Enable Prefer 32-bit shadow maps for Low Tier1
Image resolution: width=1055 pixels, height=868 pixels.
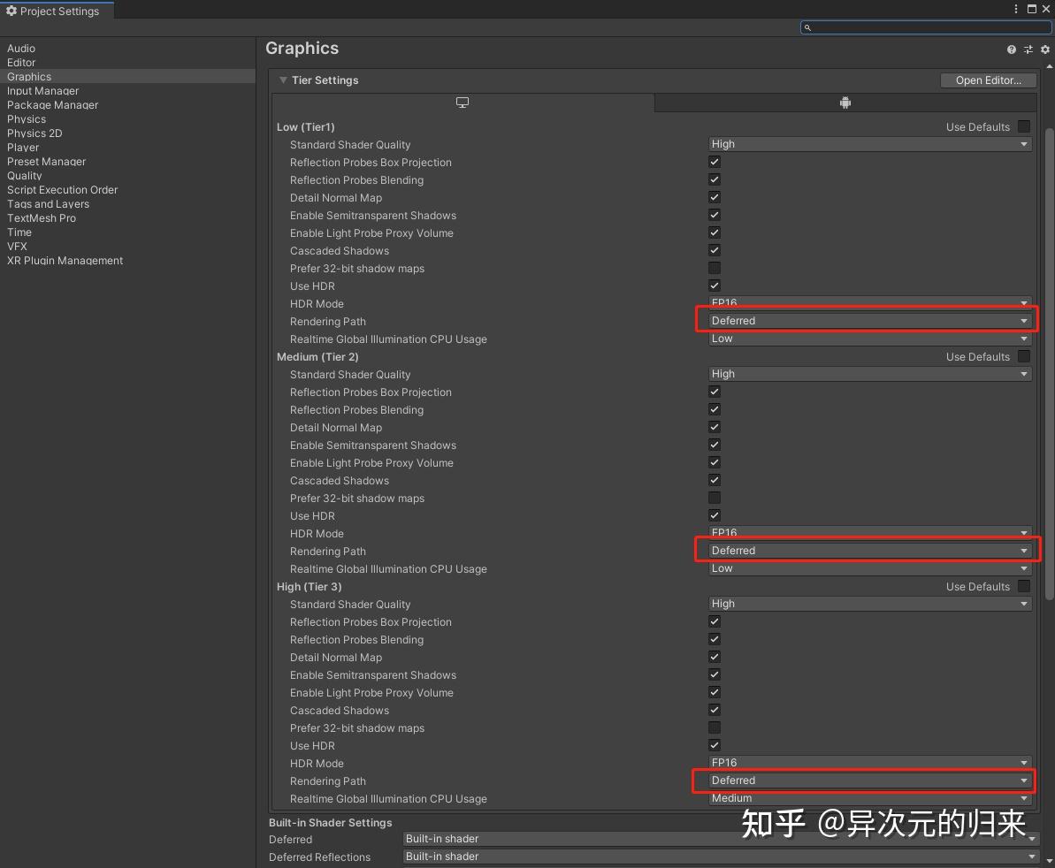click(x=714, y=268)
